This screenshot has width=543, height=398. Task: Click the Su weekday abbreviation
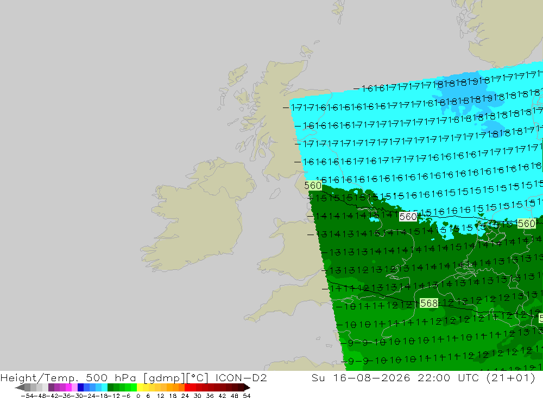tap(318, 378)
